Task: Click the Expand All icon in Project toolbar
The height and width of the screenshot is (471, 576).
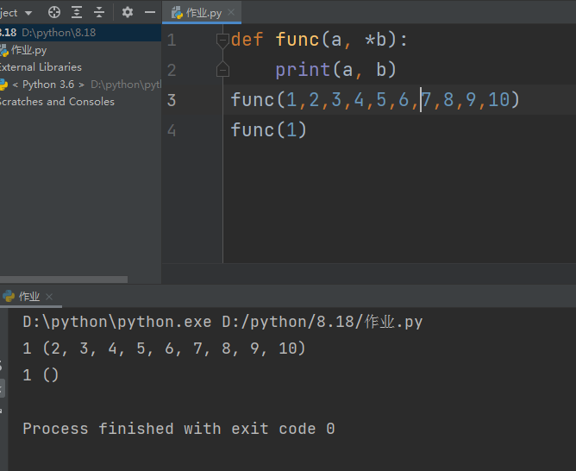Action: coord(77,12)
